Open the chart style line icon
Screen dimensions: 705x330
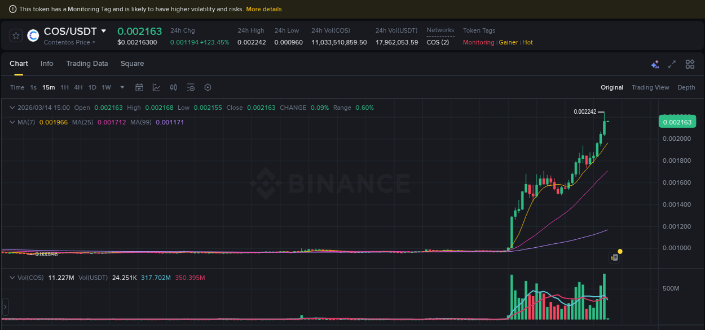coord(155,87)
